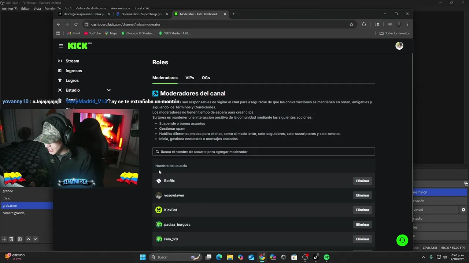Switch to the TikTok download browser tab
The height and width of the screenshot is (263, 469).
point(84,14)
